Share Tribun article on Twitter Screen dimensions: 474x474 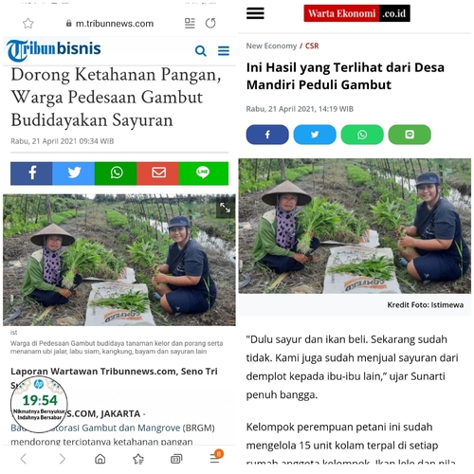click(73, 173)
